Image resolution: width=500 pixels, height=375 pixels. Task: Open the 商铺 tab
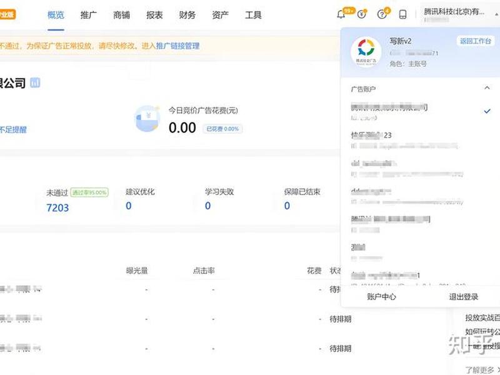tap(121, 14)
